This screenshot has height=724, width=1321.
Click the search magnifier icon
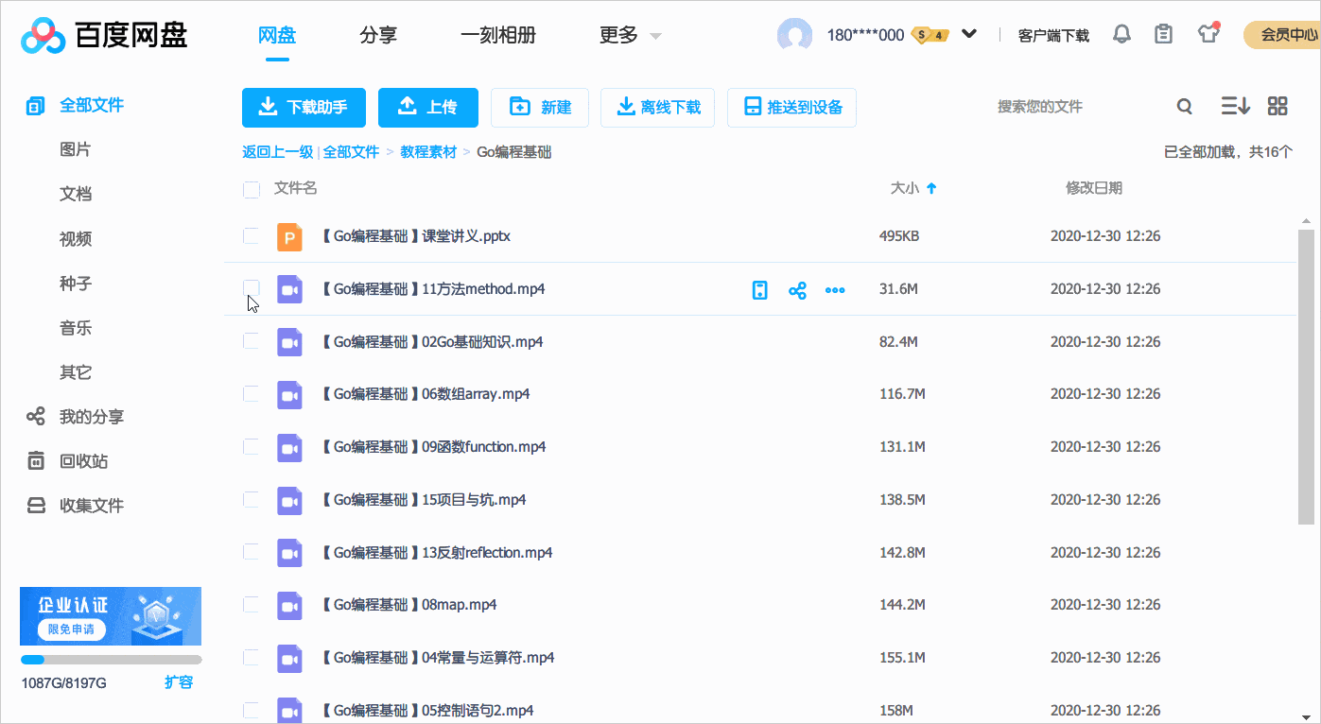1184,107
